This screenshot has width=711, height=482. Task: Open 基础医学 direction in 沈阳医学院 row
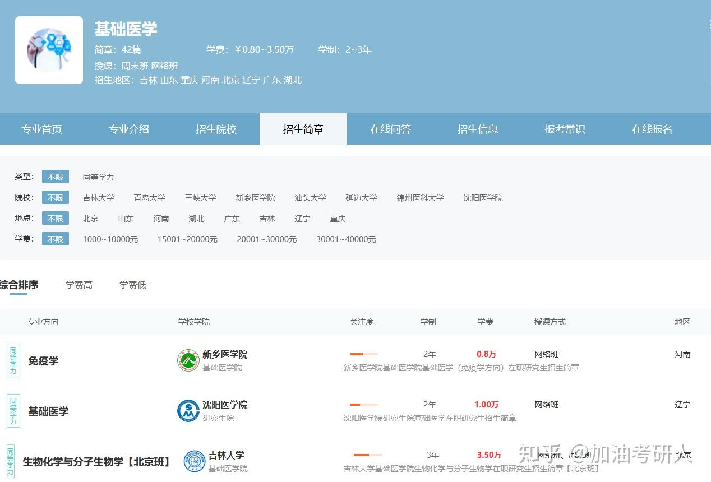point(48,411)
